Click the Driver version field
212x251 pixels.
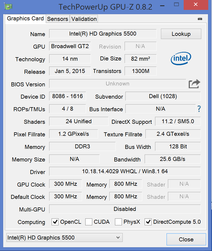[125, 171]
